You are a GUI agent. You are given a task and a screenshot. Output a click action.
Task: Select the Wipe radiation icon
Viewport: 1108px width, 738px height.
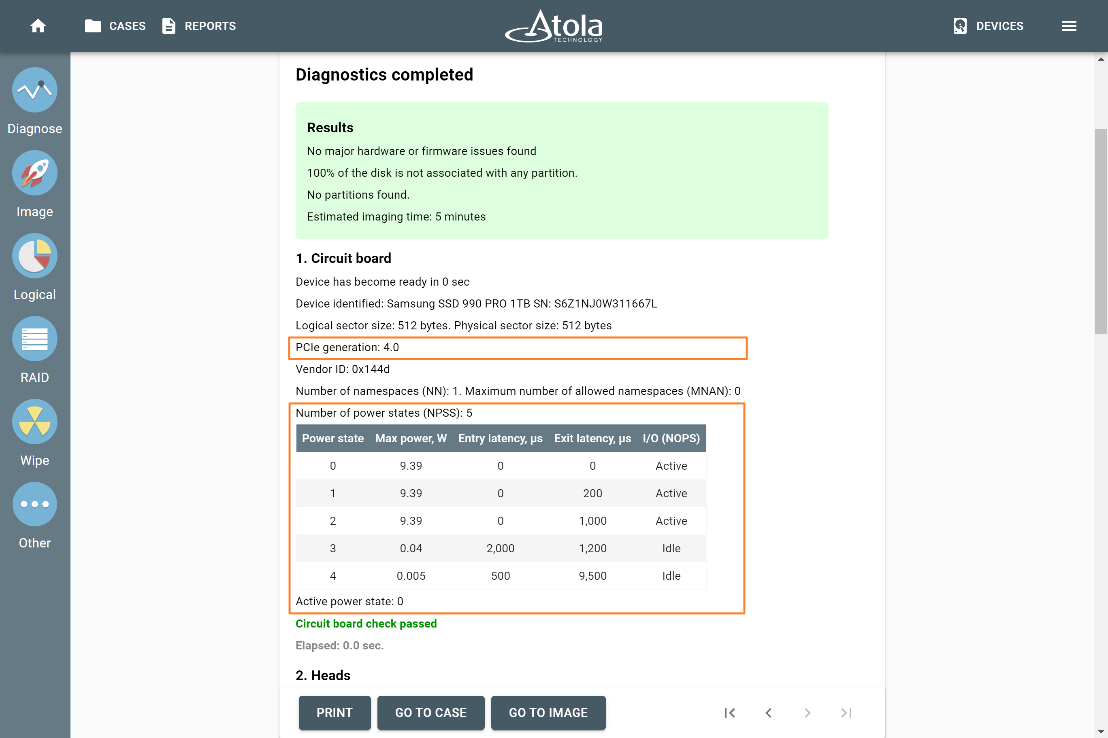tap(35, 421)
